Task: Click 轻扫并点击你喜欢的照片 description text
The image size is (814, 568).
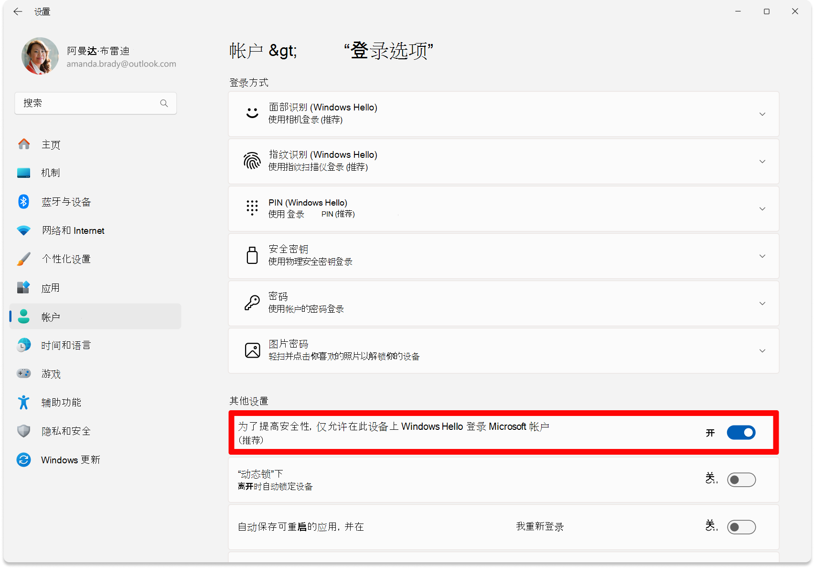Action: pos(344,356)
